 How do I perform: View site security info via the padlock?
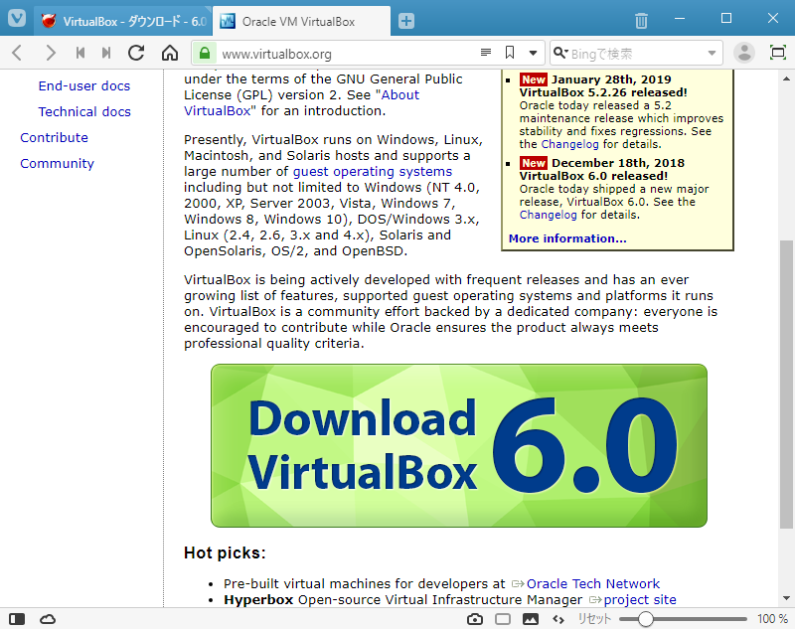(204, 53)
